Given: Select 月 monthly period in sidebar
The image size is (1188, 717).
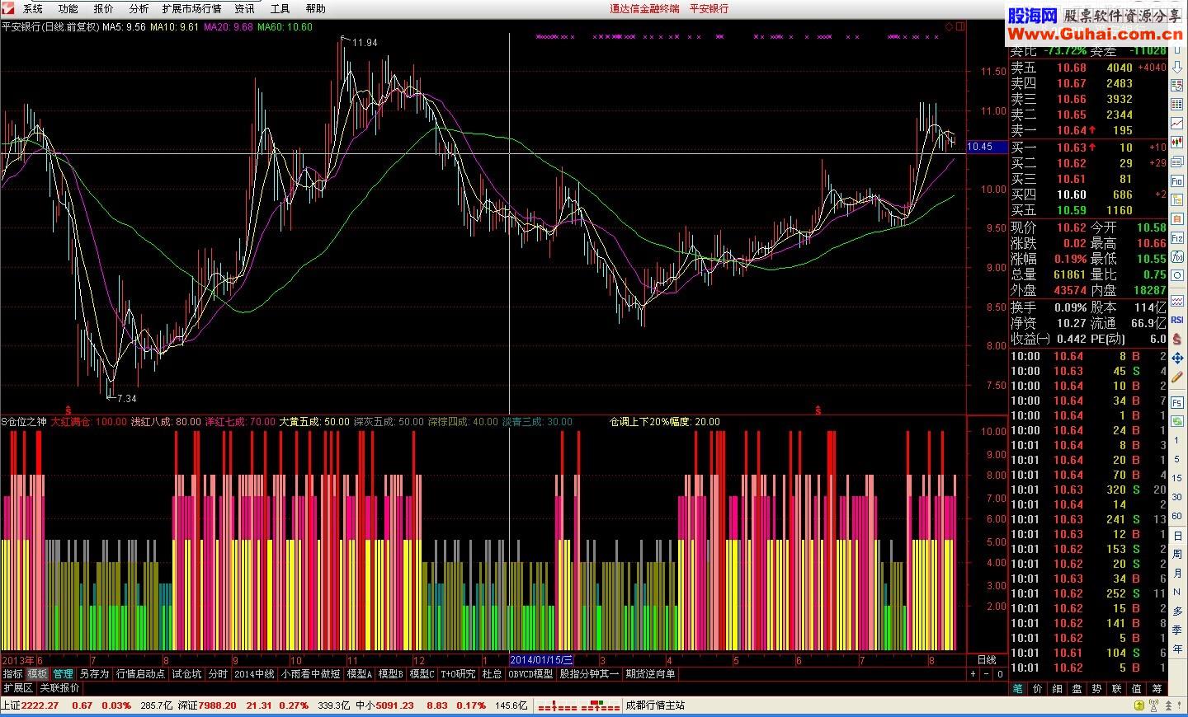Looking at the screenshot, I should point(1177,573).
